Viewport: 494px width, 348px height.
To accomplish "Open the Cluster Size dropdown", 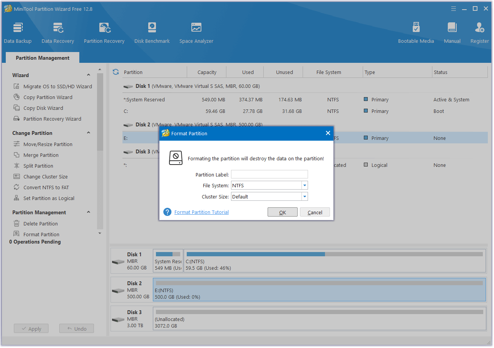I will [305, 197].
